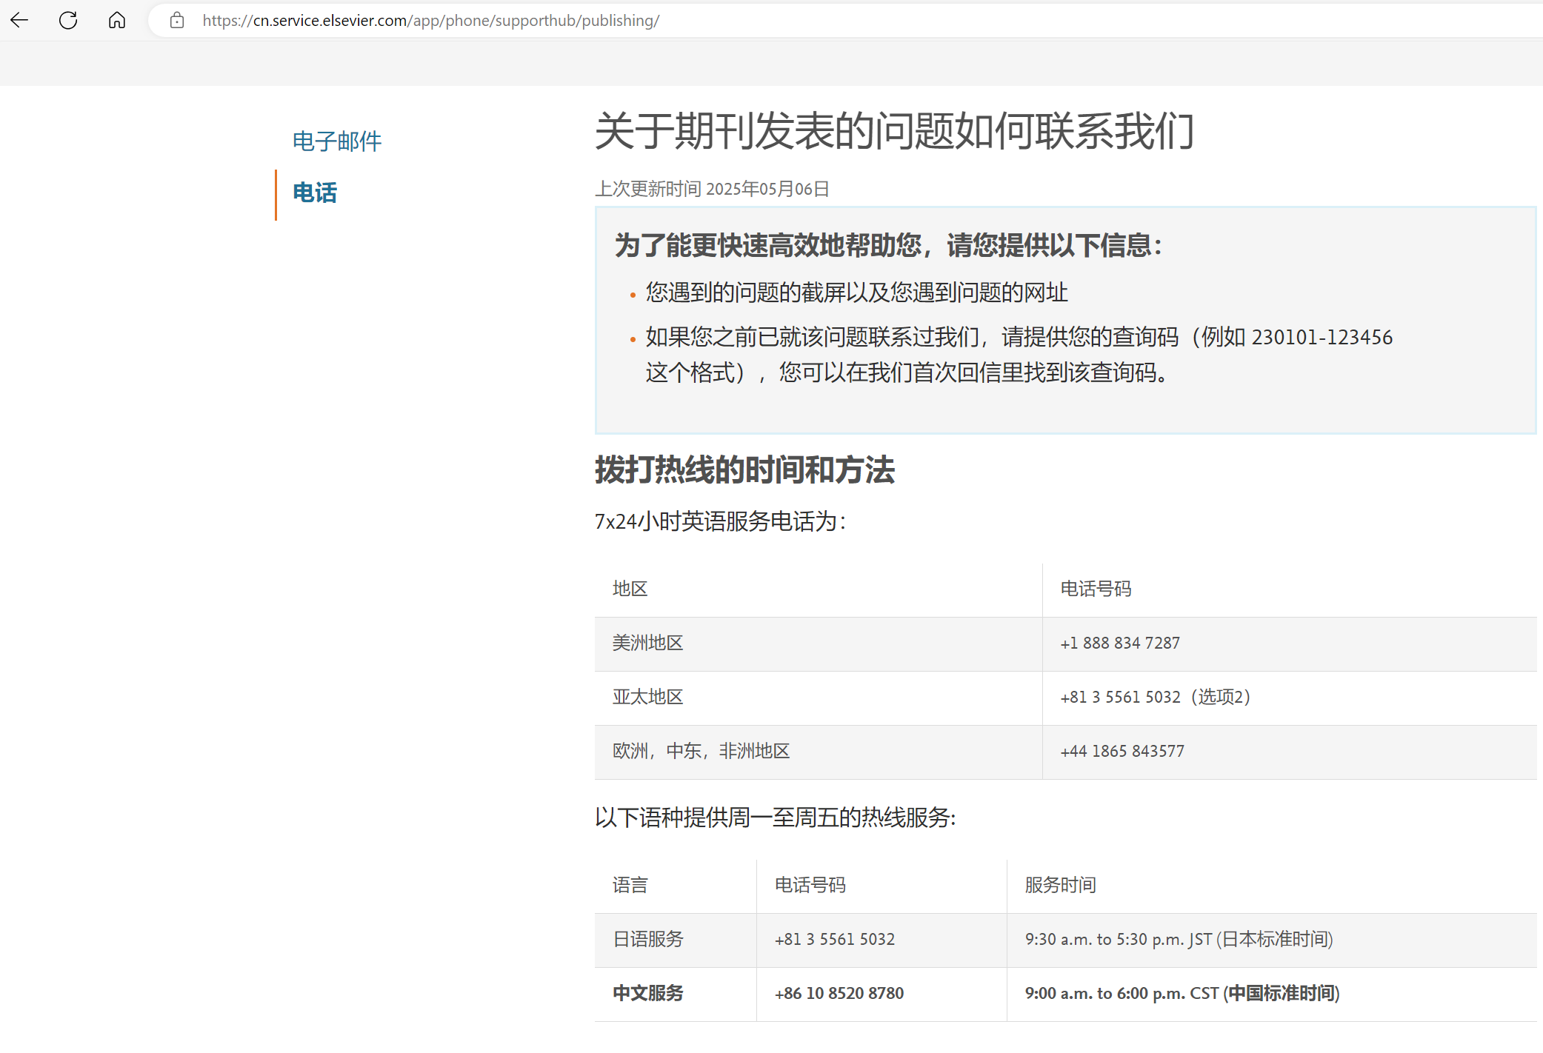The image size is (1543, 1053).
Task: Reload the page with refresh icon
Action: click(68, 20)
